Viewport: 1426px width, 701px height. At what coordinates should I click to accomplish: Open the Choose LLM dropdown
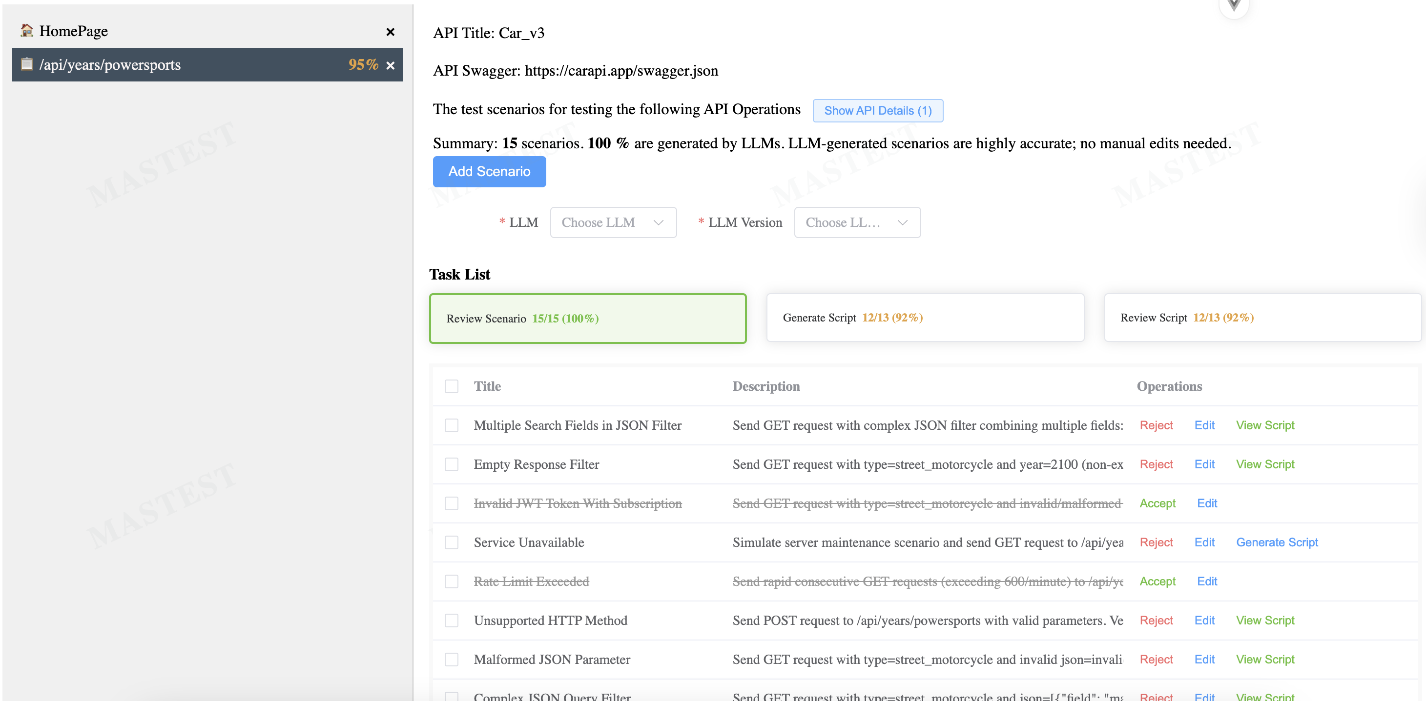[613, 222]
